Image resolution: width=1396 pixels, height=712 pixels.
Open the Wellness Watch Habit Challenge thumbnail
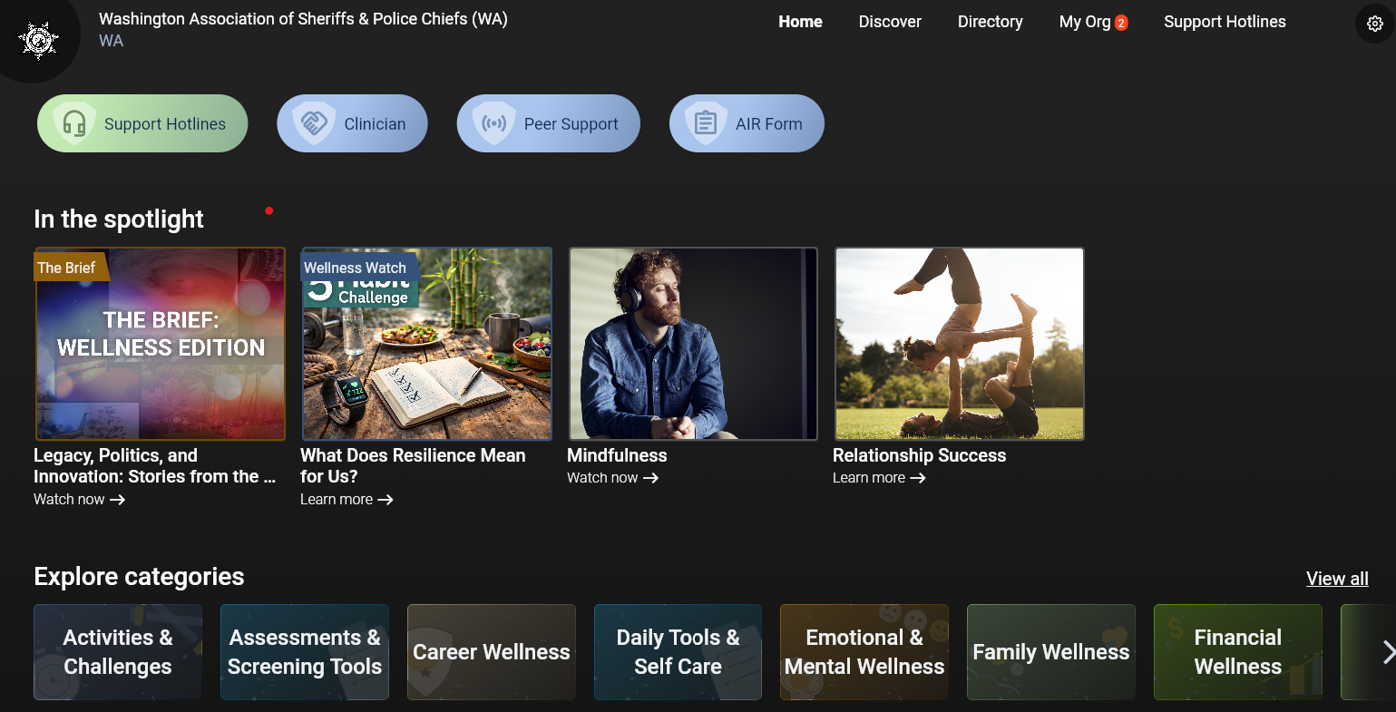pyautogui.click(x=426, y=344)
